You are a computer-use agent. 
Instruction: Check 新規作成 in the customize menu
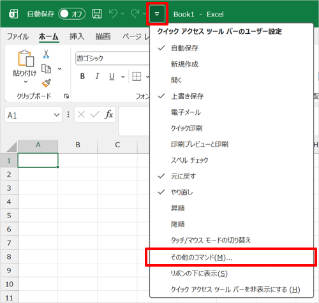[x=232, y=64]
